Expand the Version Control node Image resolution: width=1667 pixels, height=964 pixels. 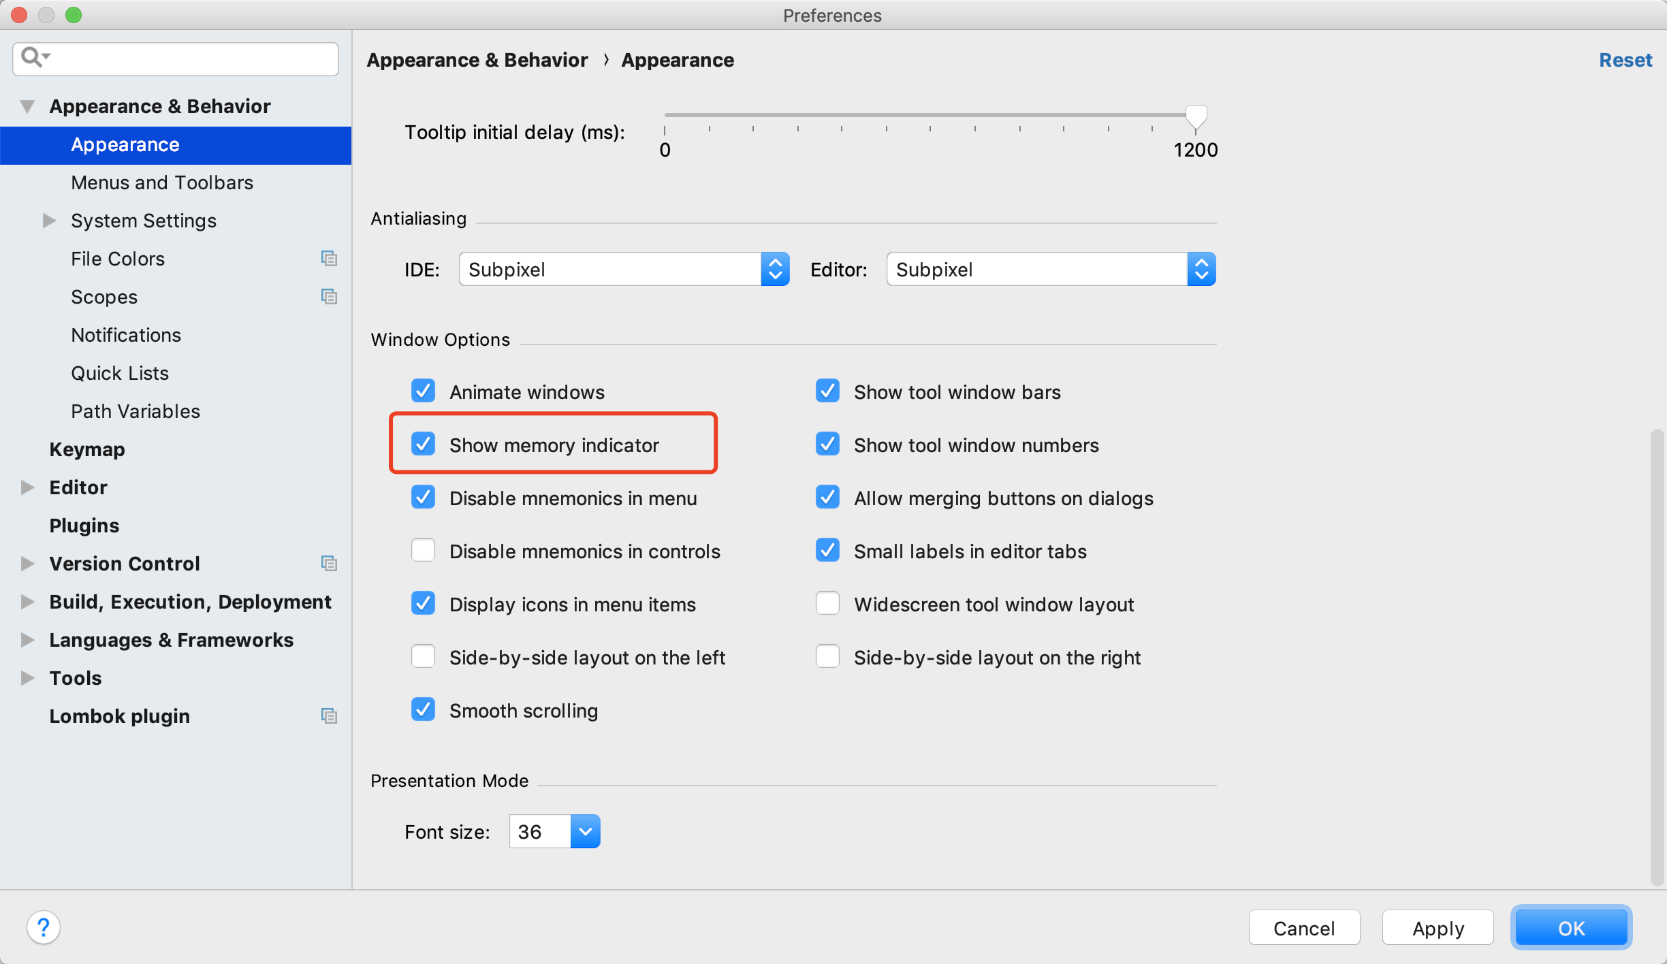tap(27, 564)
